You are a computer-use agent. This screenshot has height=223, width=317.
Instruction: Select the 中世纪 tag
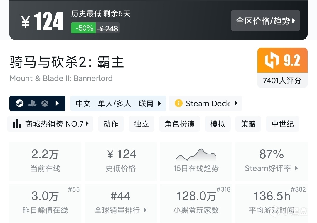click(282, 124)
